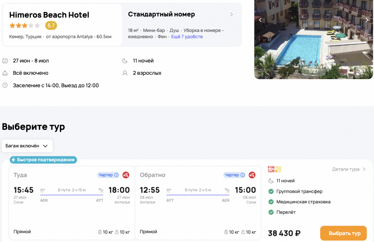
Task: Click Ещё 7 удобств link
Action: pos(187,37)
